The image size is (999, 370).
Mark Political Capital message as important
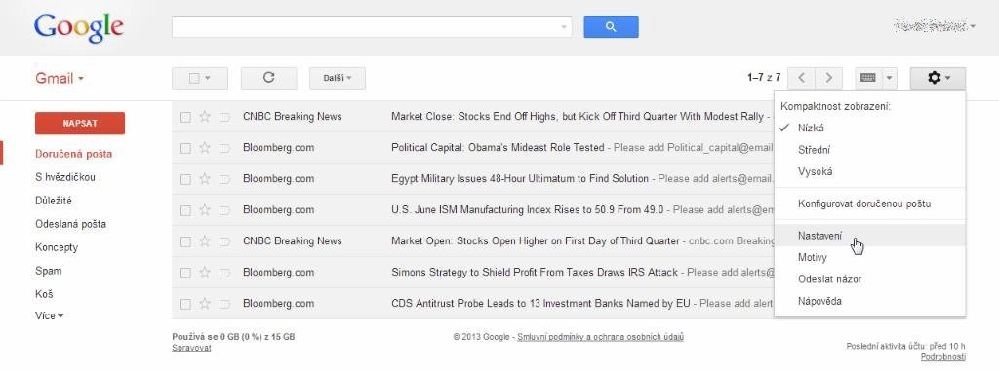224,148
